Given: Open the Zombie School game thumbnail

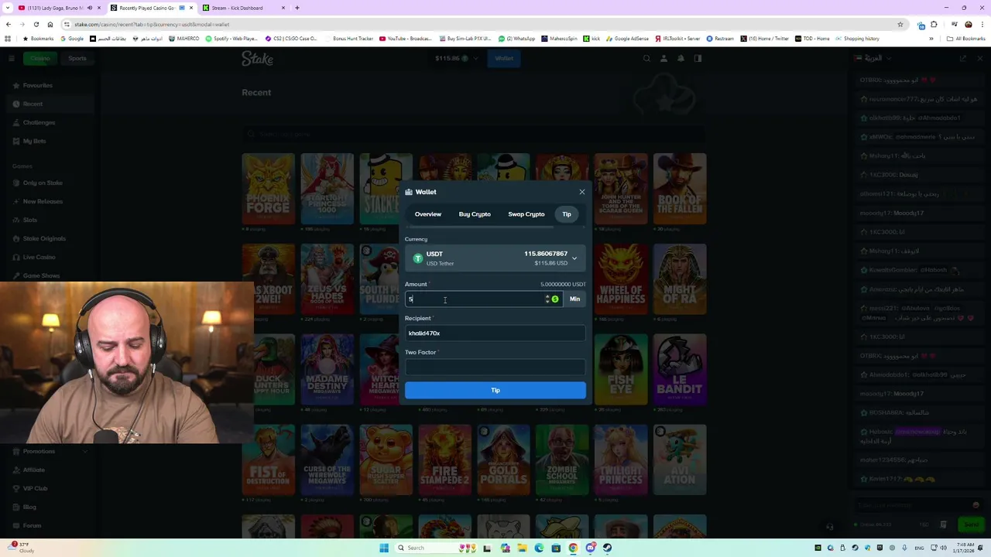Looking at the screenshot, I should tap(562, 460).
